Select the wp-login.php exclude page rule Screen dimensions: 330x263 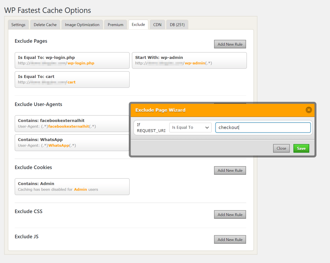(72, 60)
